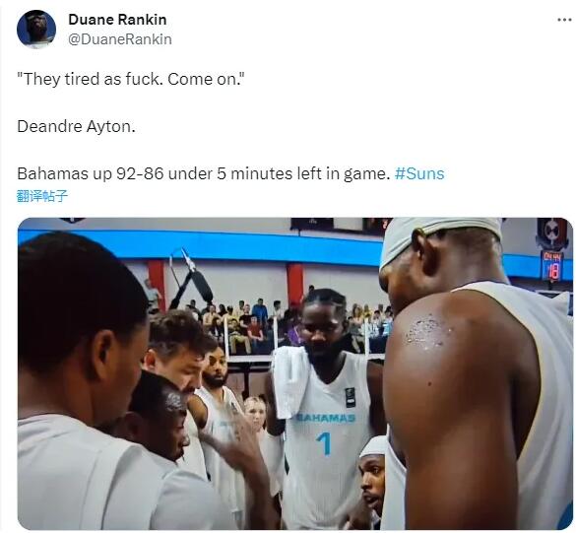Click the white towel on player's shoulder
This screenshot has height=533, width=576.
point(290,382)
